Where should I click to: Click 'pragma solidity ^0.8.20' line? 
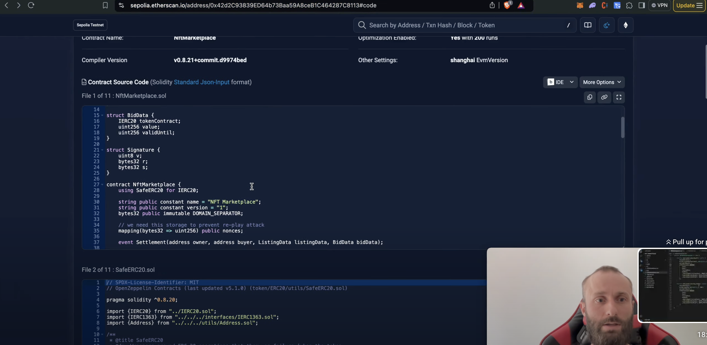click(x=142, y=300)
